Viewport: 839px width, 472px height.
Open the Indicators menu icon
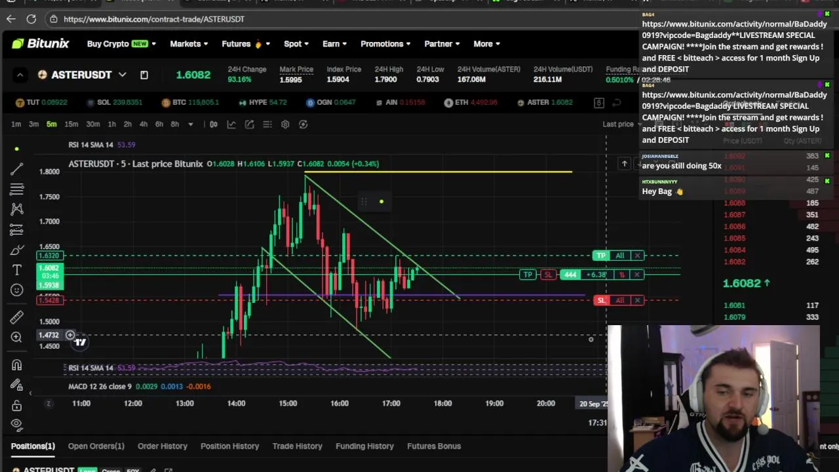point(231,124)
